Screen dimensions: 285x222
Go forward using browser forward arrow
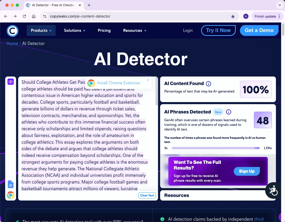click(15, 16)
